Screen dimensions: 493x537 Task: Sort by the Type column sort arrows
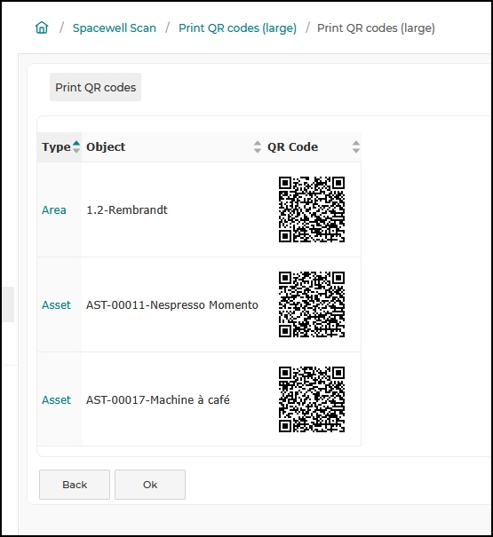(76, 147)
